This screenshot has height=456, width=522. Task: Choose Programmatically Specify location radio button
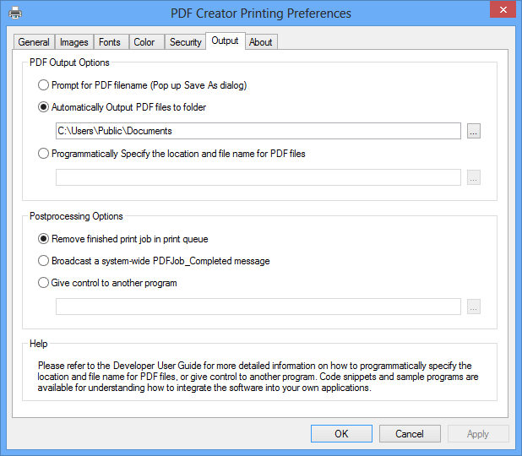coord(44,154)
